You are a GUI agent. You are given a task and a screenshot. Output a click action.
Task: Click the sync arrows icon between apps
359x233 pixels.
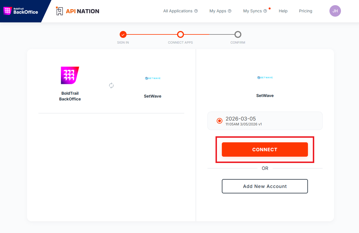[111, 86]
